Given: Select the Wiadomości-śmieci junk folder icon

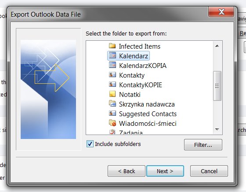Looking at the screenshot, I should click(112, 123).
